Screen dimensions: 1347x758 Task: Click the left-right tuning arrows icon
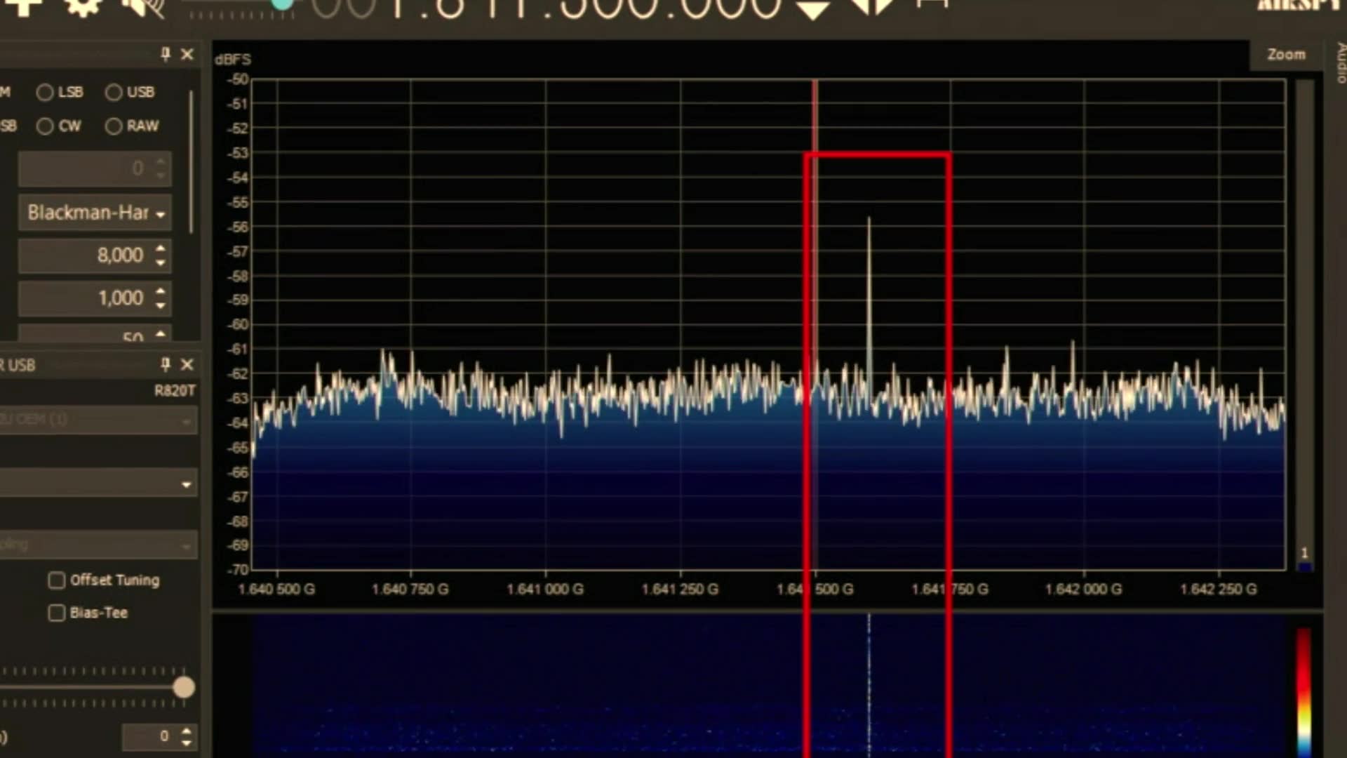[873, 7]
